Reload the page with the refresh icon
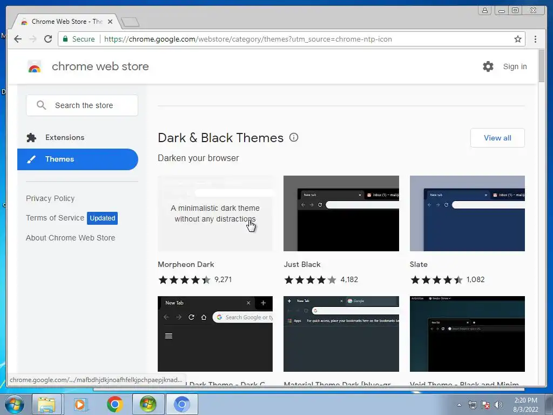The image size is (553, 415). [x=48, y=39]
